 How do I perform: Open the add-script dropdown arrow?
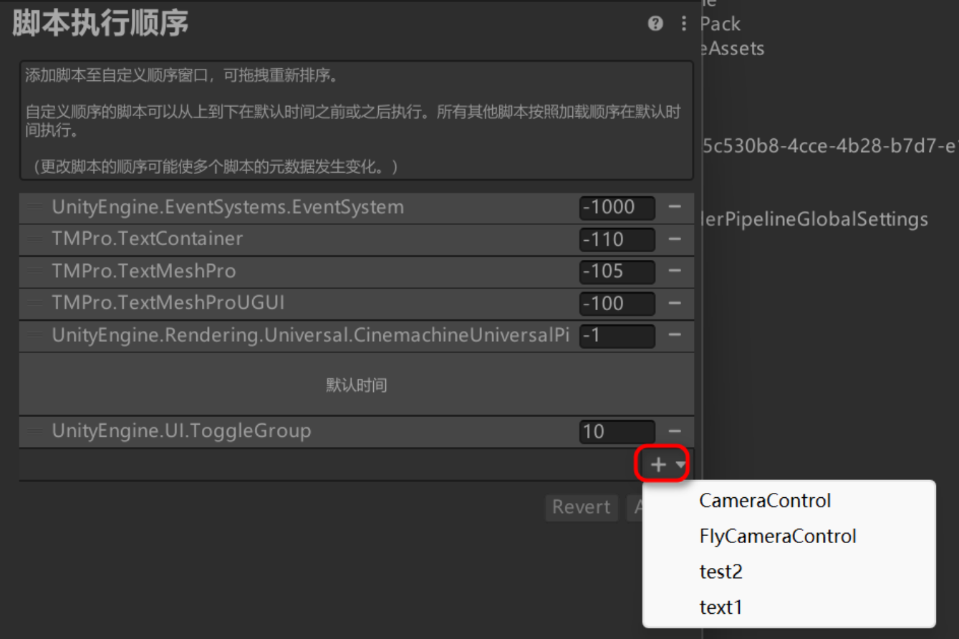click(679, 465)
